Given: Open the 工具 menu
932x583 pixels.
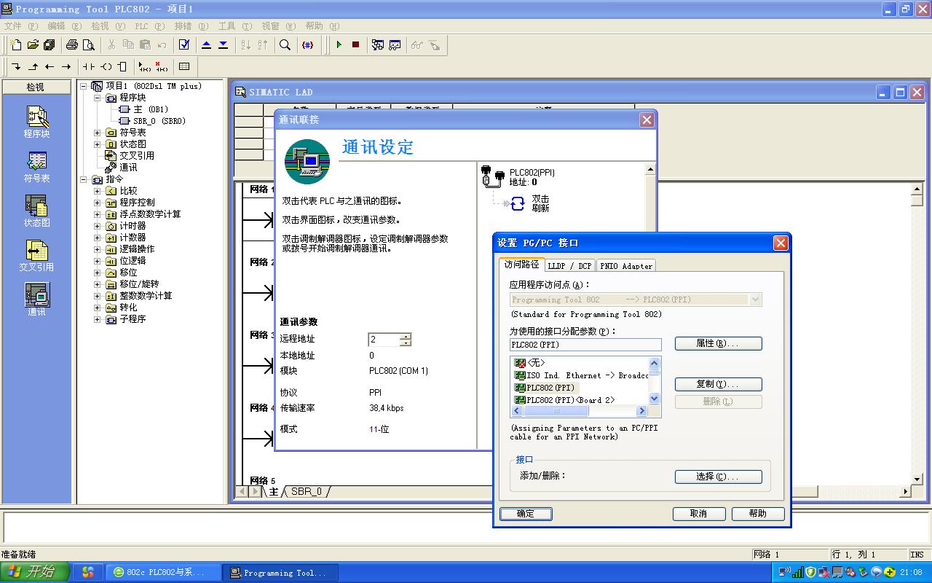Looking at the screenshot, I should pyautogui.click(x=235, y=26).
